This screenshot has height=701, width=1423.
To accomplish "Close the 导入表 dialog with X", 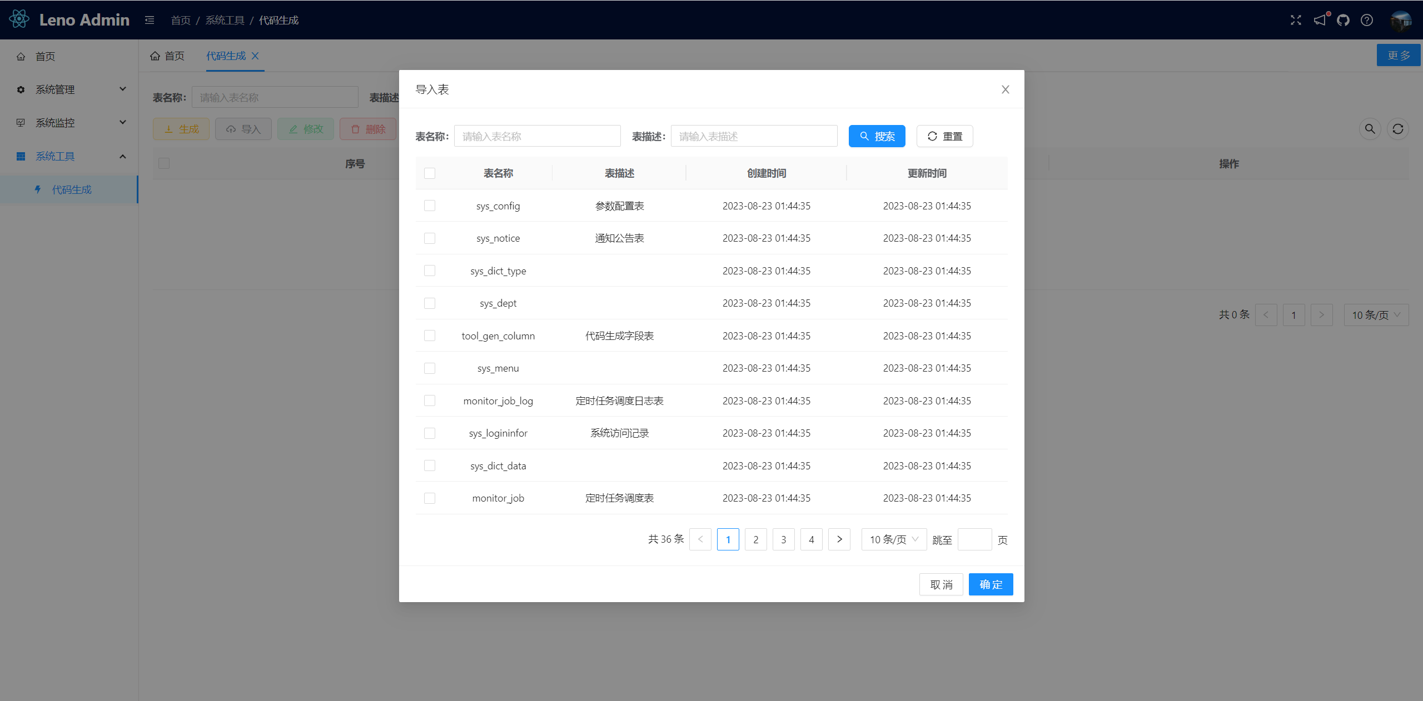I will 1005,89.
